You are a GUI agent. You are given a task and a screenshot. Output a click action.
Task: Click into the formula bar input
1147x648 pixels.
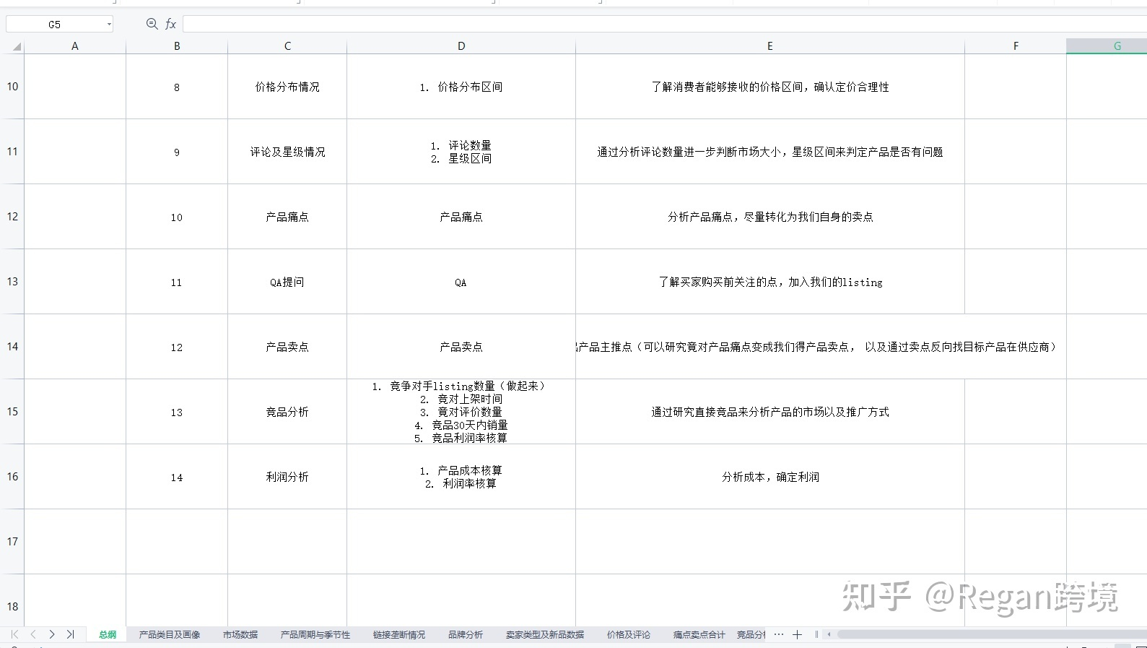coord(650,24)
